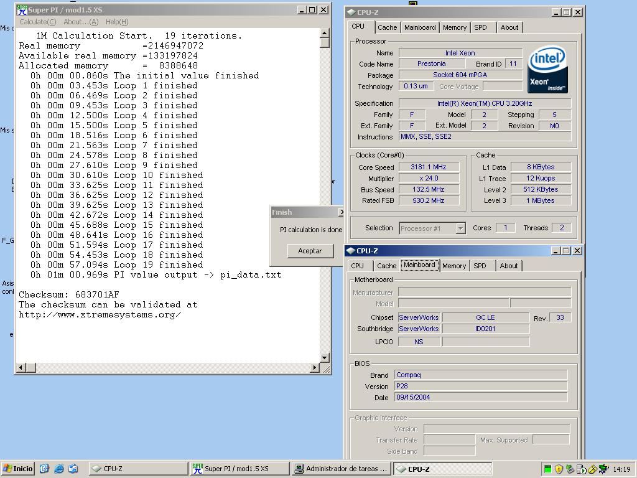This screenshot has width=637, height=478.
Task: Click the Rated FSB value 530.2 MHz
Action: point(429,200)
